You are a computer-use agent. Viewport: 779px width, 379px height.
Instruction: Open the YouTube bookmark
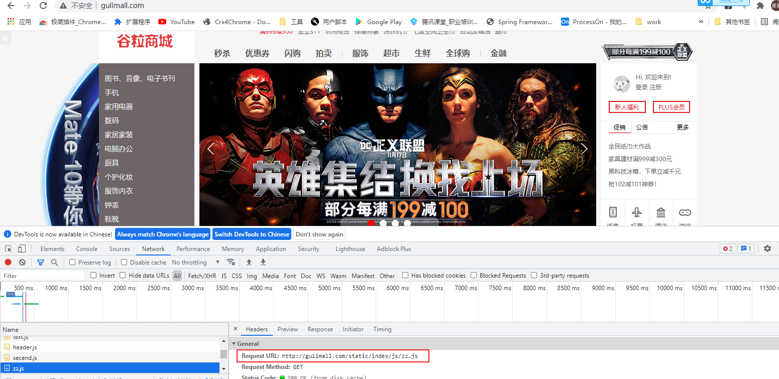[x=176, y=22]
